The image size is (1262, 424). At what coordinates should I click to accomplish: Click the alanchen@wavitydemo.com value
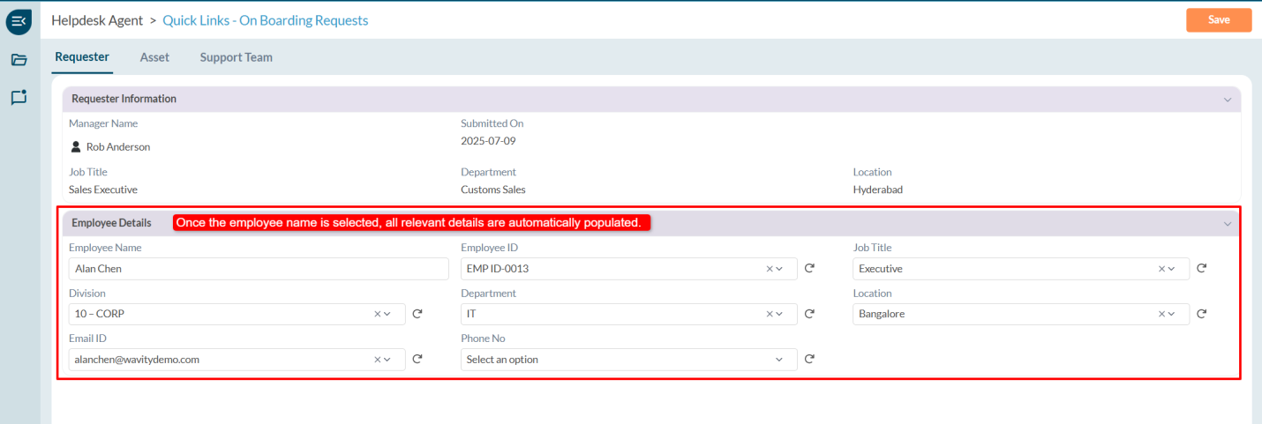click(137, 360)
